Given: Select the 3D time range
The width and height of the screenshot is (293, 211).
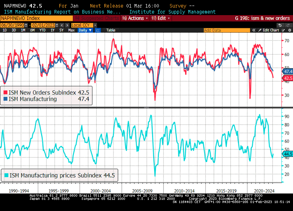Looking at the screenshot, I should [x=14, y=30].
